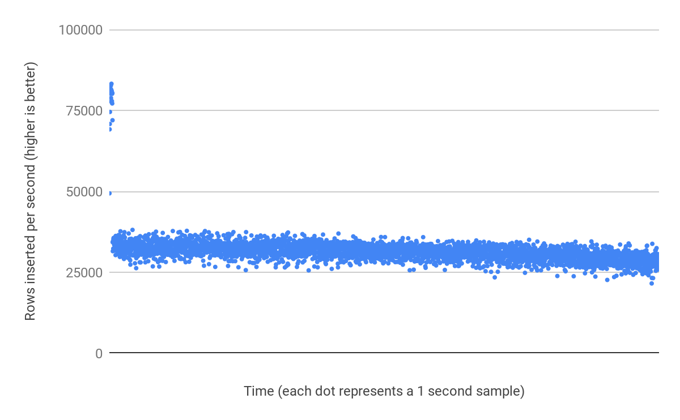Click the topmost dot of the initial spike
This screenshot has width=680, height=420.
pyautogui.click(x=111, y=84)
